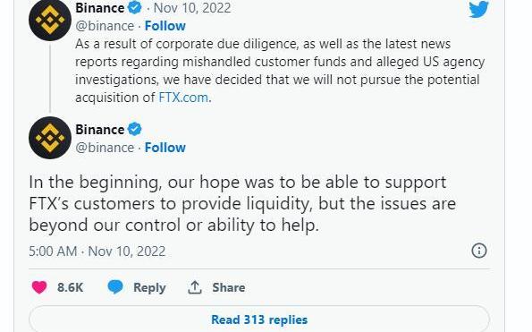Click the blue reply bubble icon

tap(115, 287)
